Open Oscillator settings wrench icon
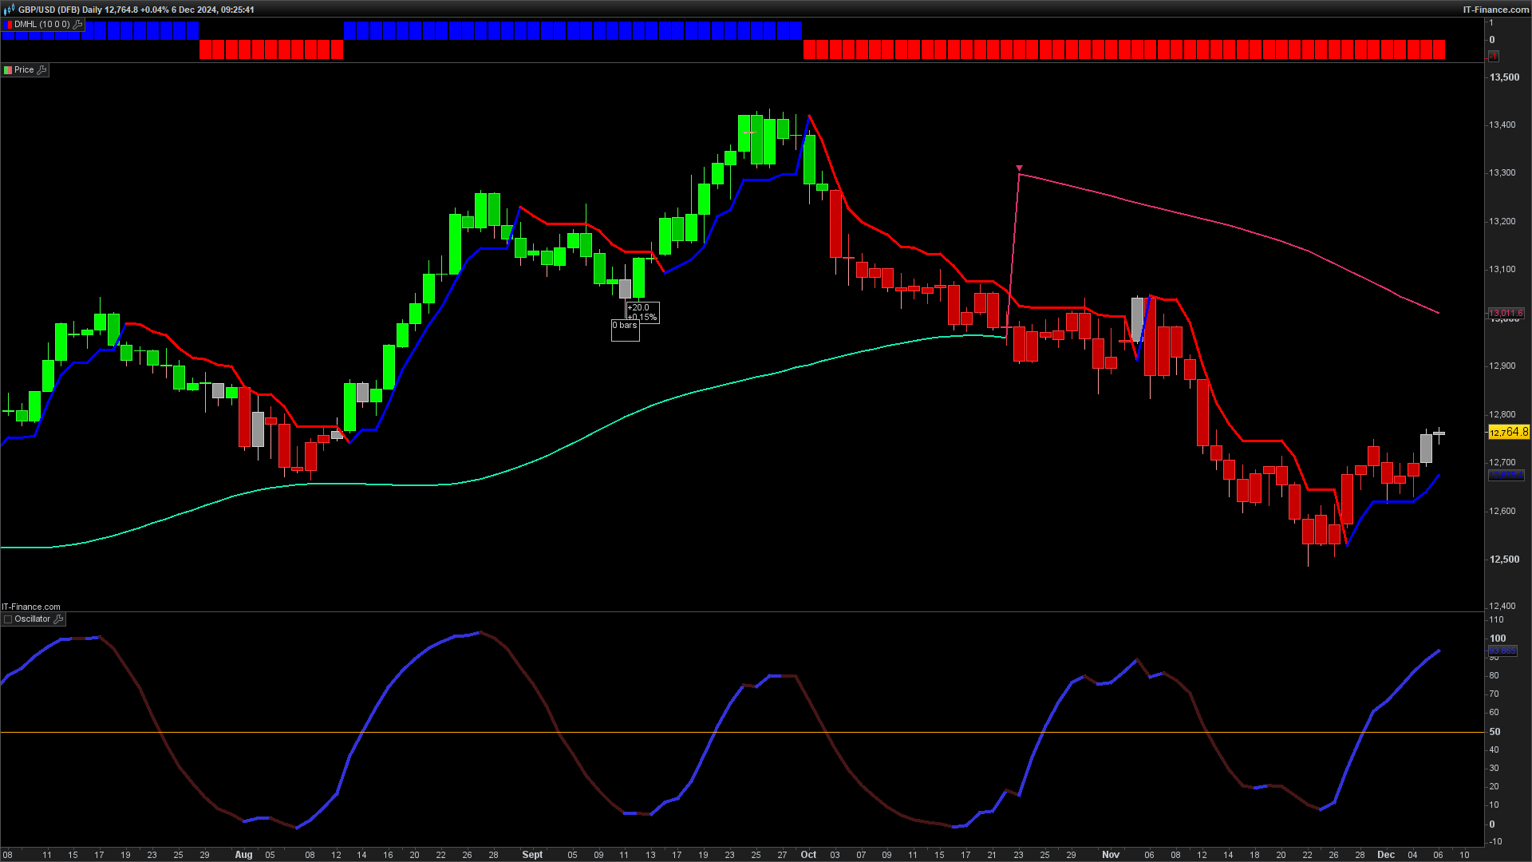 tap(58, 619)
